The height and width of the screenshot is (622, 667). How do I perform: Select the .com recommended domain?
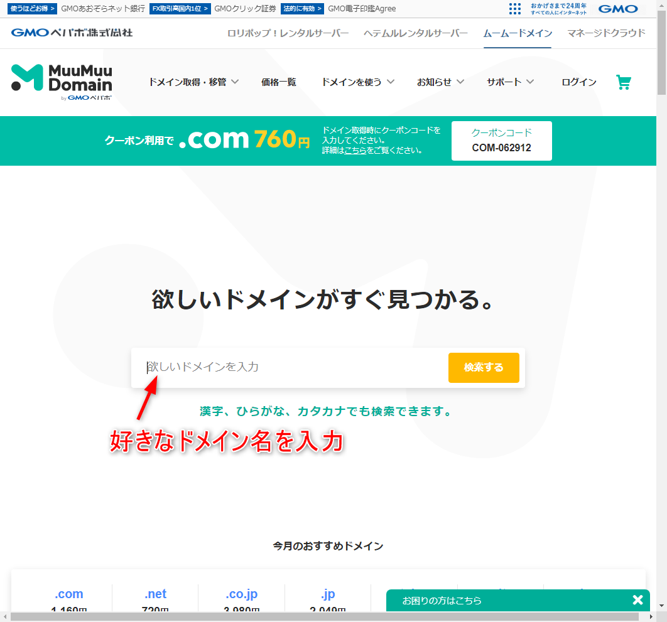tap(68, 594)
